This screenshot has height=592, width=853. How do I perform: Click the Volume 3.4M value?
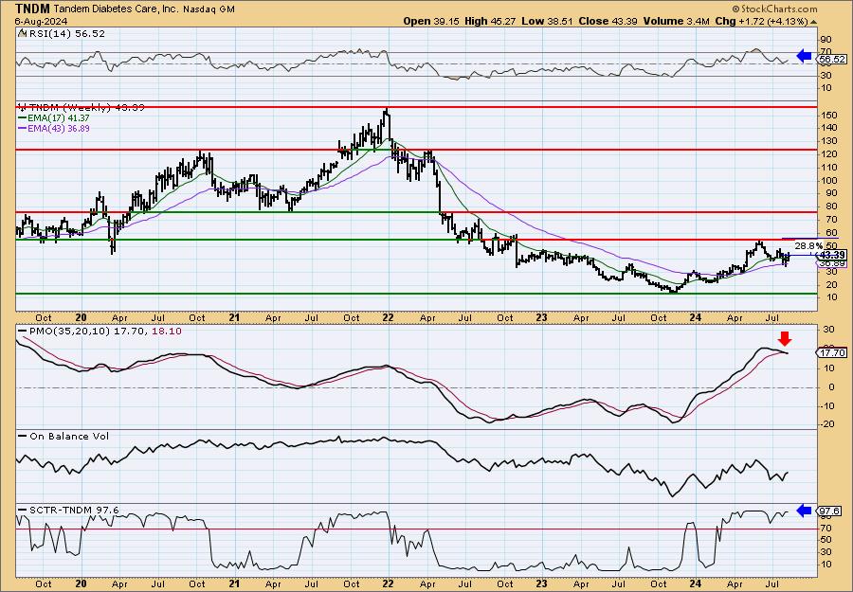(x=676, y=21)
